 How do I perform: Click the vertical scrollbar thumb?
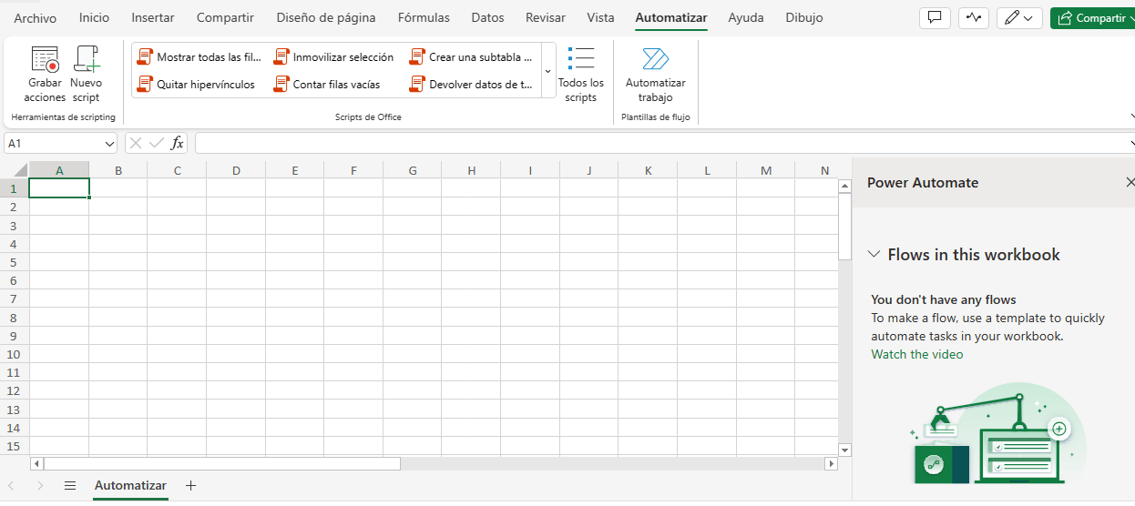point(844,226)
